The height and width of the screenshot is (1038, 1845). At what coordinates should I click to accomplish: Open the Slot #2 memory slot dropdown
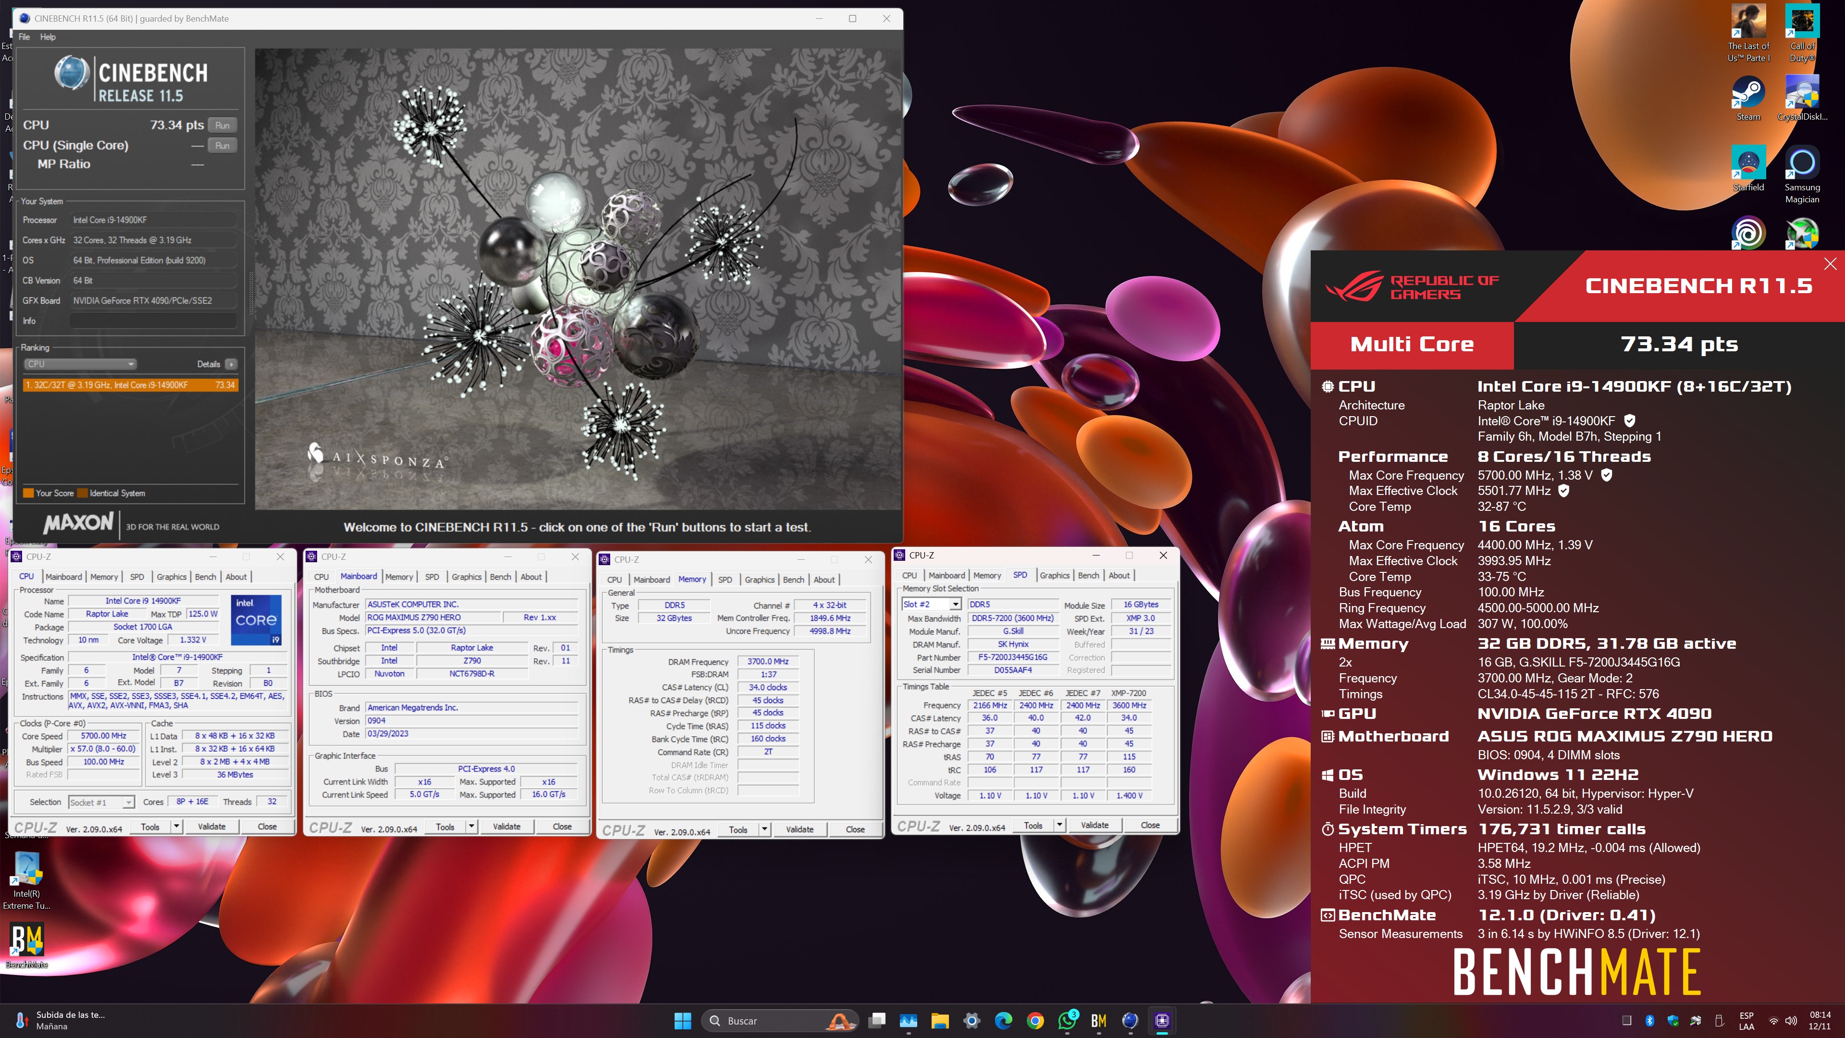[x=930, y=605]
